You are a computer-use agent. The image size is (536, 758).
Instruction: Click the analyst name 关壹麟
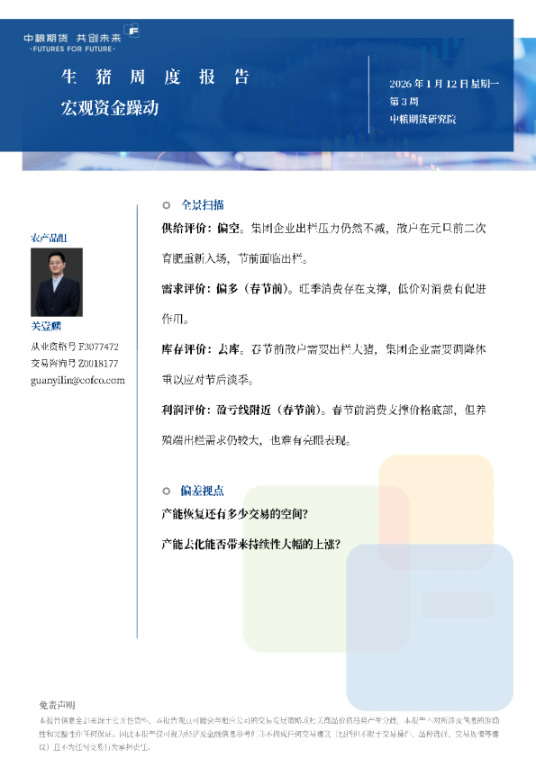coord(46,326)
